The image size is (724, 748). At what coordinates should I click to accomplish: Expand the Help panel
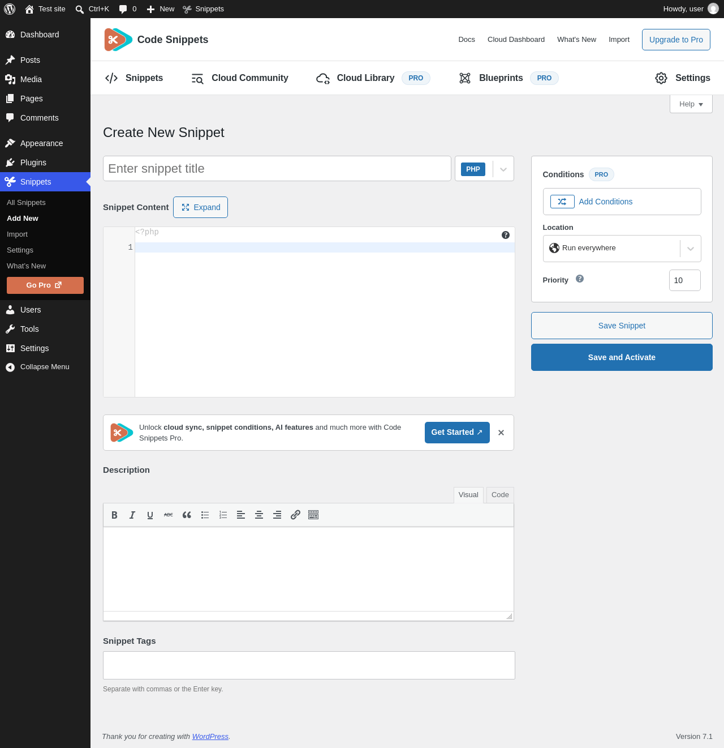(691, 104)
